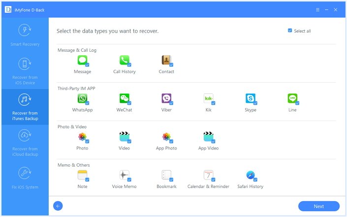This screenshot has width=347, height=217.
Task: Toggle the Calendar & Reminder checkbox
Action: [213, 180]
